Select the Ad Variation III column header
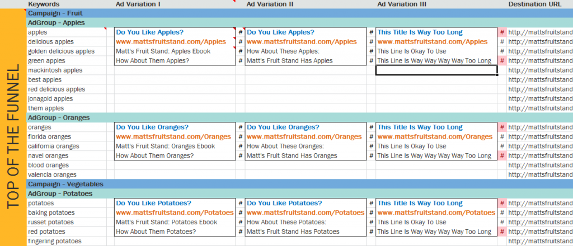Viewport: 573px width, 246px height. pyautogui.click(x=402, y=4)
